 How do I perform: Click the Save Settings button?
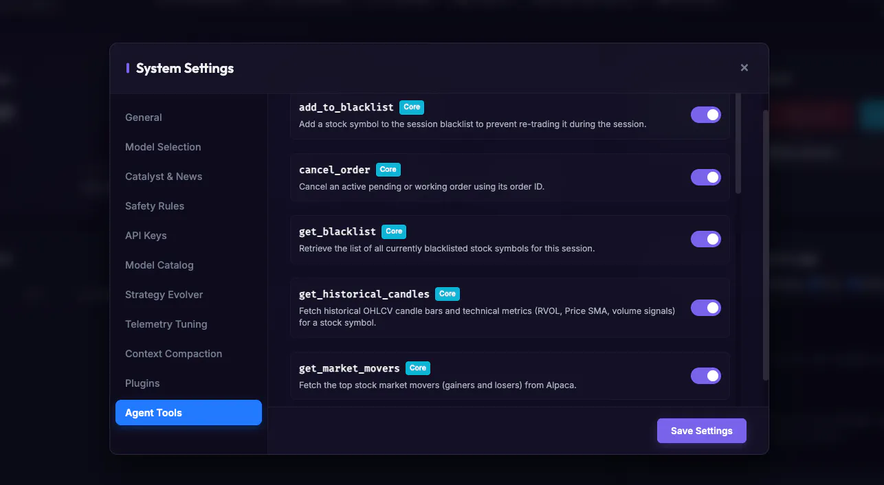click(x=702, y=431)
